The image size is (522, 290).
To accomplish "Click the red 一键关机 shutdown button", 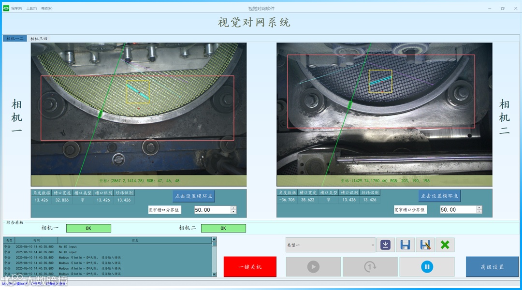I will point(250,267).
